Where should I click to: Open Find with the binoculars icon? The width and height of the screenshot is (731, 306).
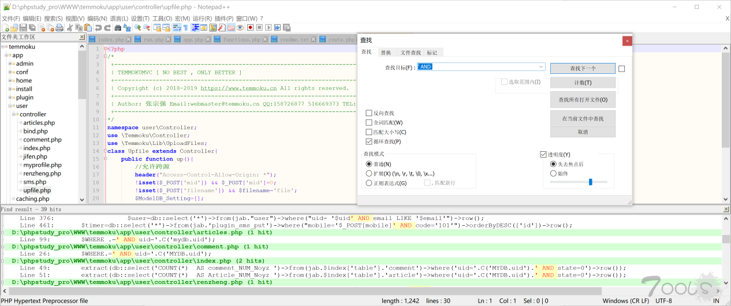click(118, 28)
